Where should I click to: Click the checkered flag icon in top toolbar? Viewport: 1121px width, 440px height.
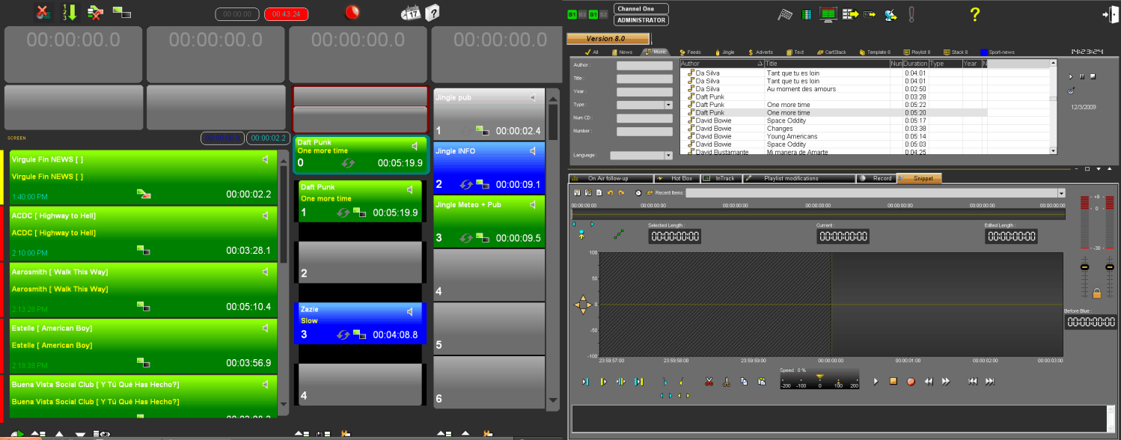[x=784, y=14]
